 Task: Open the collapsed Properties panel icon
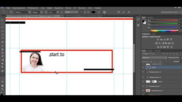tap(138, 25)
